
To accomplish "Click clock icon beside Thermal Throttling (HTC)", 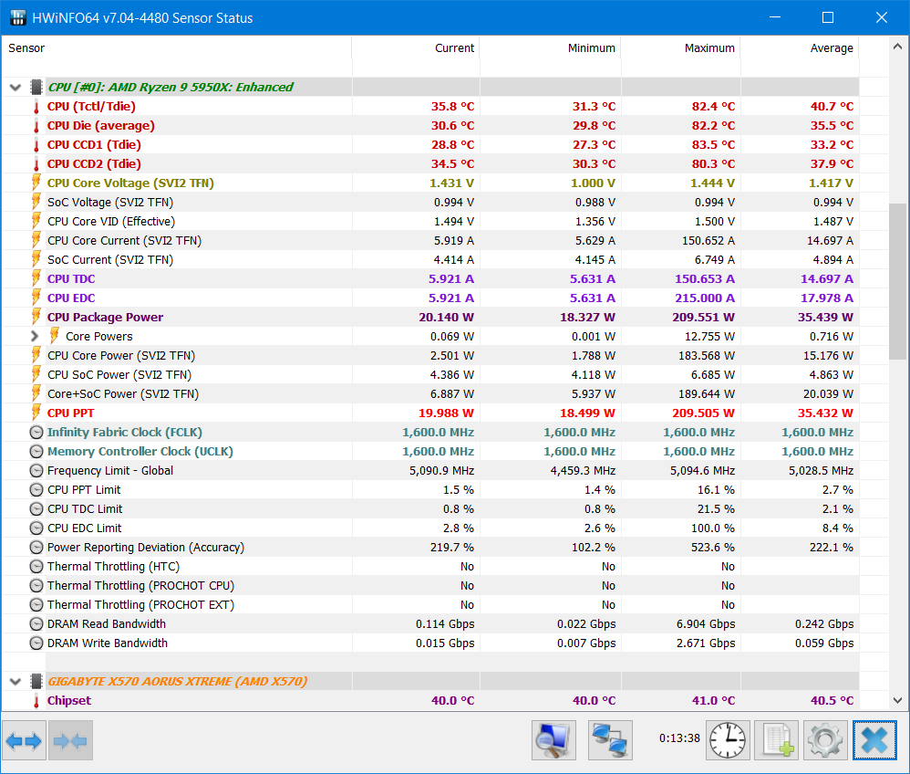I will click(36, 567).
